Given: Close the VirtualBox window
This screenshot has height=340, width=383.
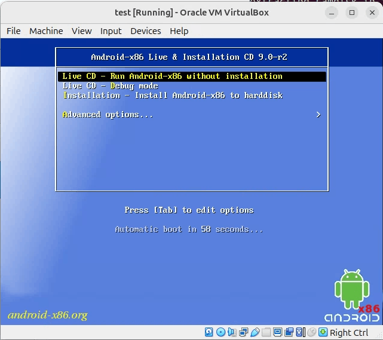Looking at the screenshot, I should (x=372, y=13).
